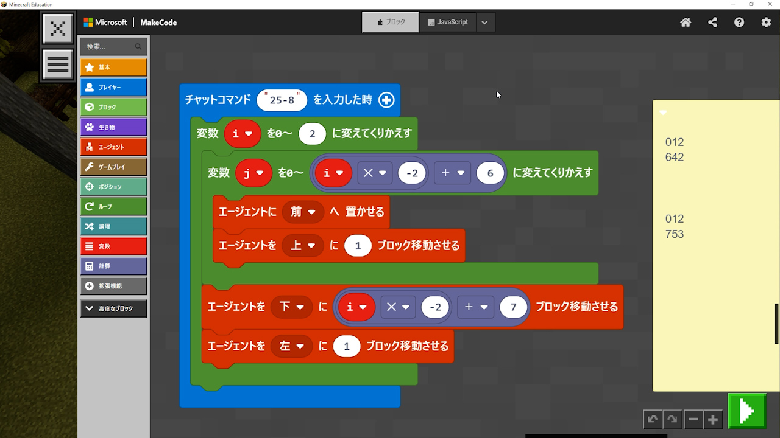Add parameter with plus on chat command block
This screenshot has height=438, width=780.
[x=386, y=100]
